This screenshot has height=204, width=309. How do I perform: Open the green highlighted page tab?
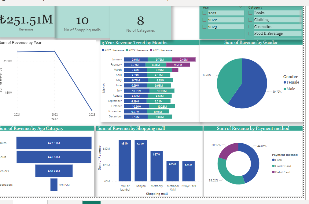click(91, 202)
